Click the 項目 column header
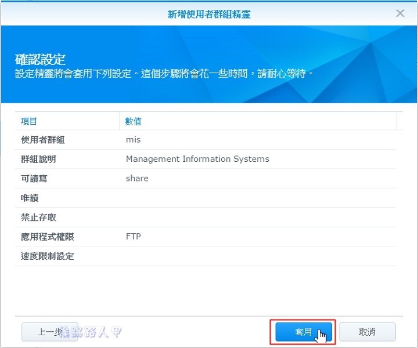 [x=67, y=121]
